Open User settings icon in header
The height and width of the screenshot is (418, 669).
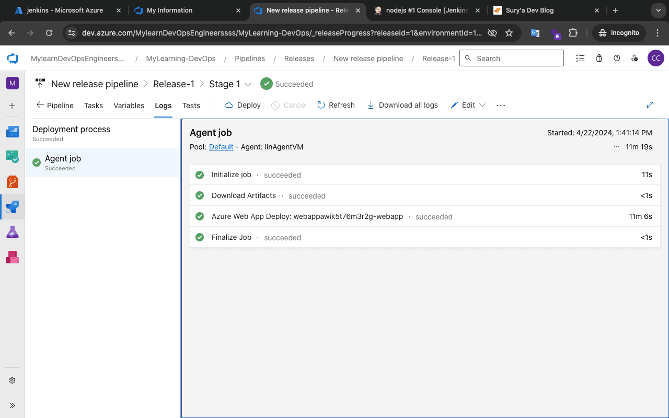point(635,59)
